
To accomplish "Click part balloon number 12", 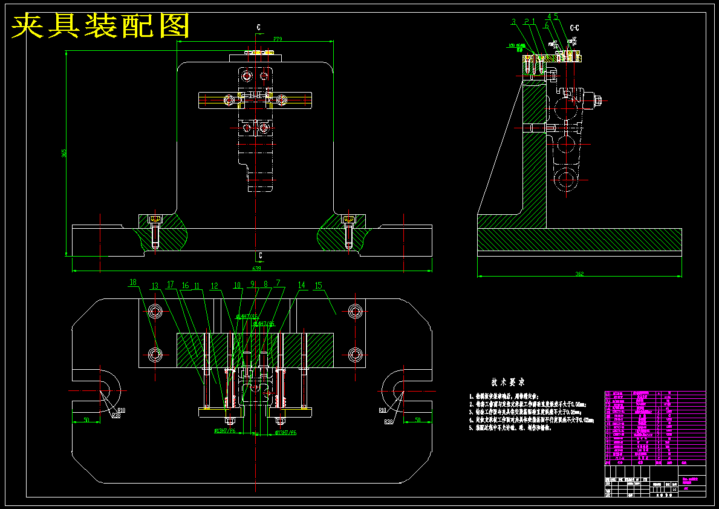I will pos(214,286).
